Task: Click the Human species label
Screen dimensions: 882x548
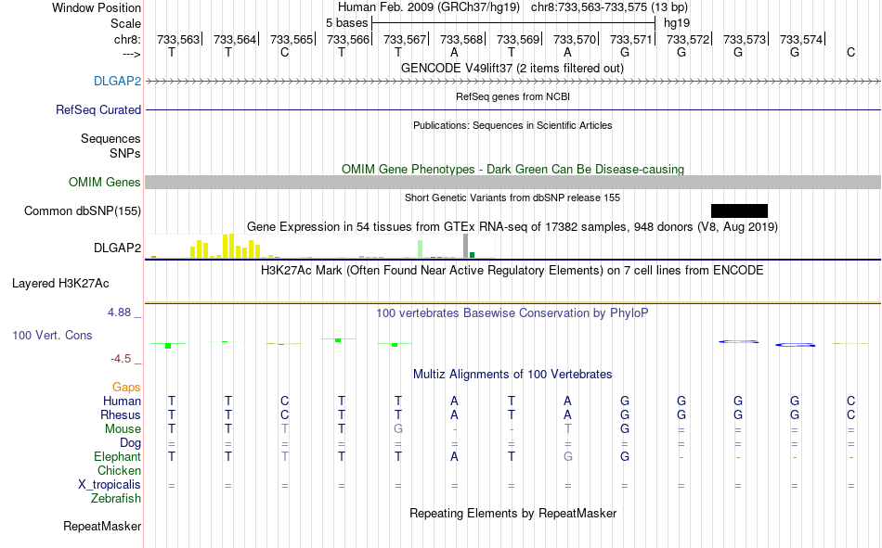Action: click(x=122, y=401)
